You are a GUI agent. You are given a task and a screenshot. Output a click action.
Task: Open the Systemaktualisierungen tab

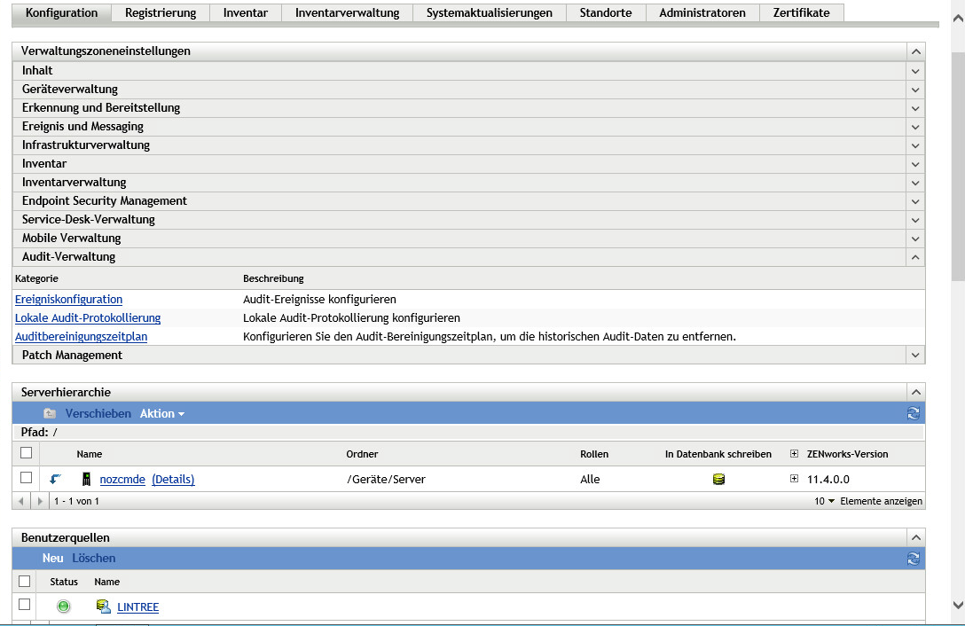[x=490, y=13]
